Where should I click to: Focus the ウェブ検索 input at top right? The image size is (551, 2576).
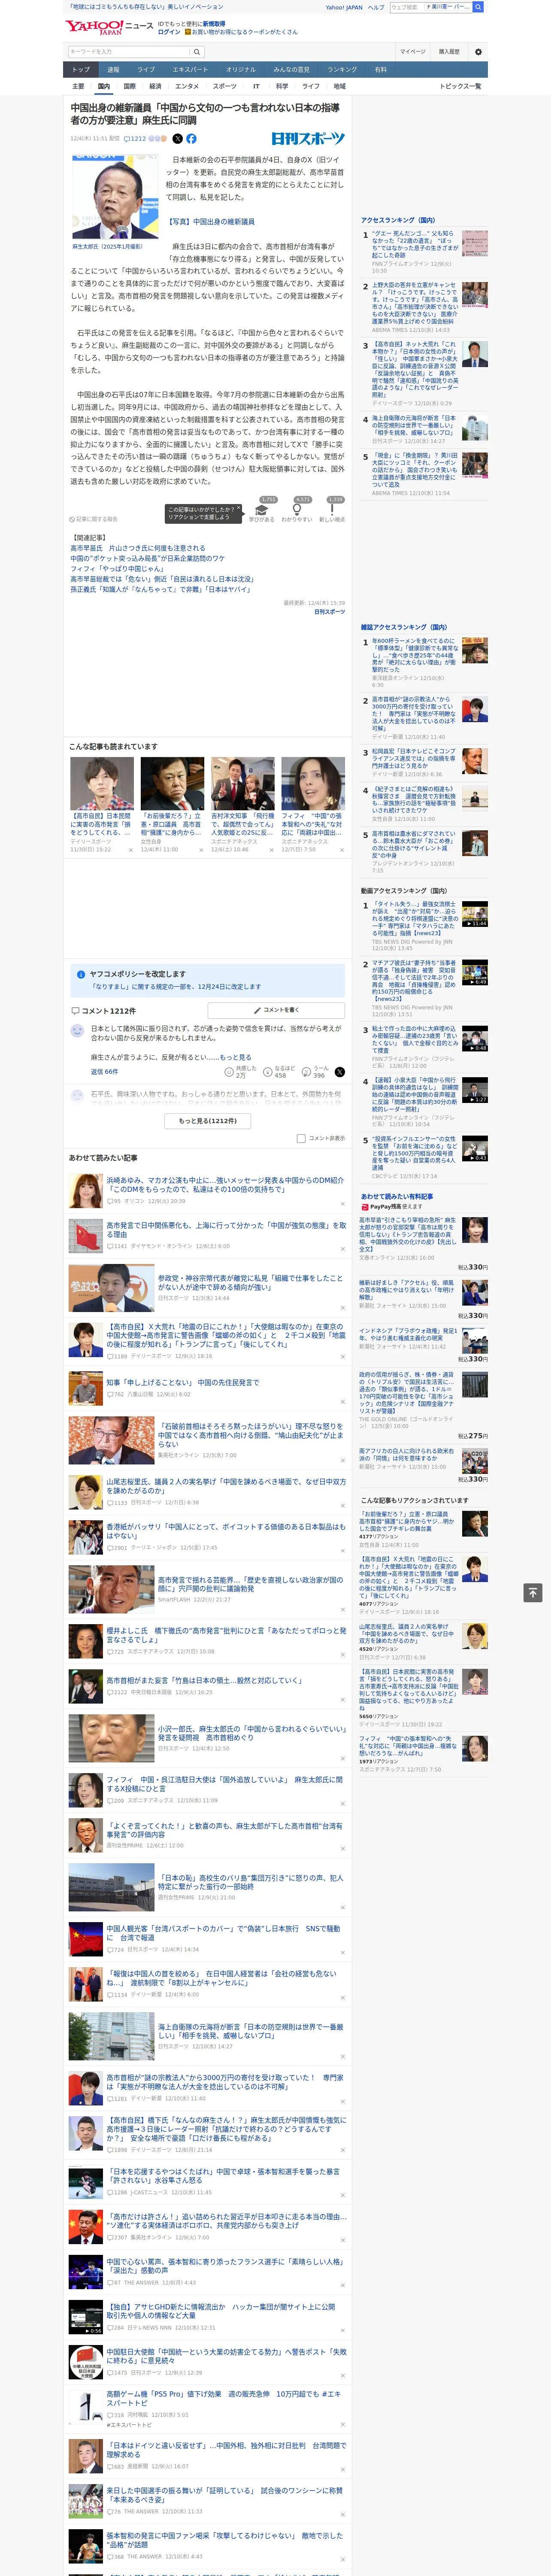point(406,7)
